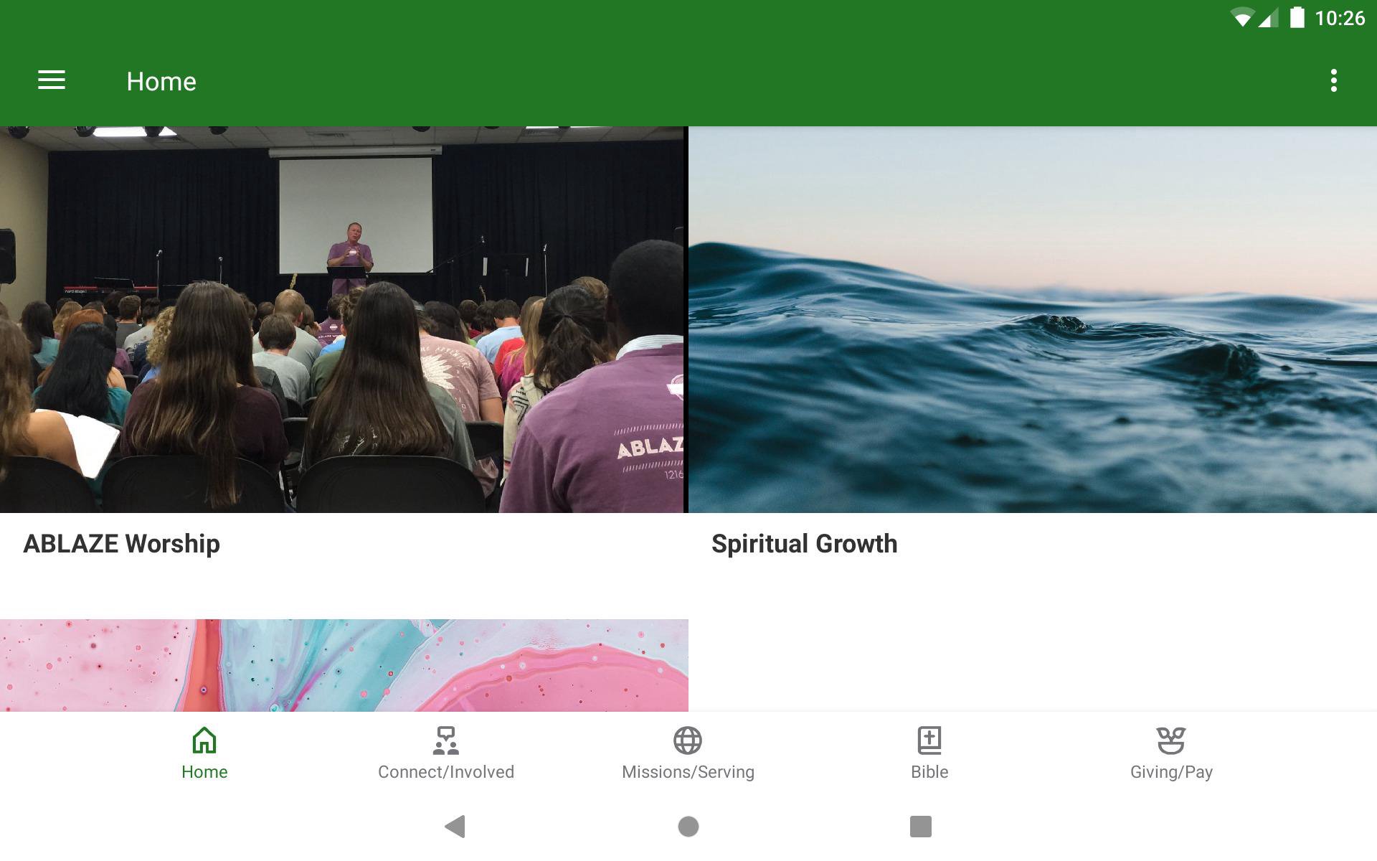This screenshot has width=1377, height=861.
Task: Tap the Missions/Serving globe icon
Action: point(688,740)
